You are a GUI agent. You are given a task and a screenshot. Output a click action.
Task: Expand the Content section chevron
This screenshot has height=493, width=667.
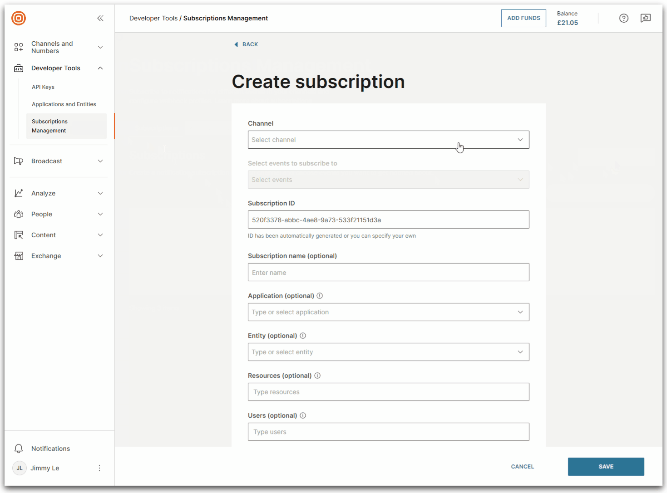tap(100, 235)
